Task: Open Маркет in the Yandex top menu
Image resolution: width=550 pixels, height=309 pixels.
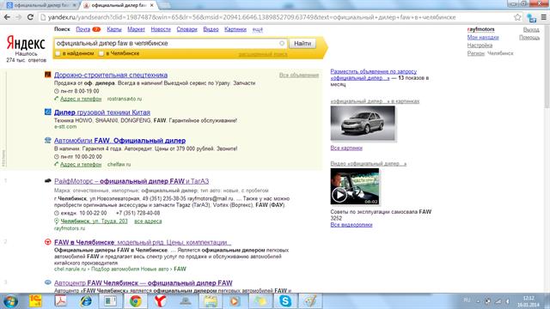Action: (136, 29)
